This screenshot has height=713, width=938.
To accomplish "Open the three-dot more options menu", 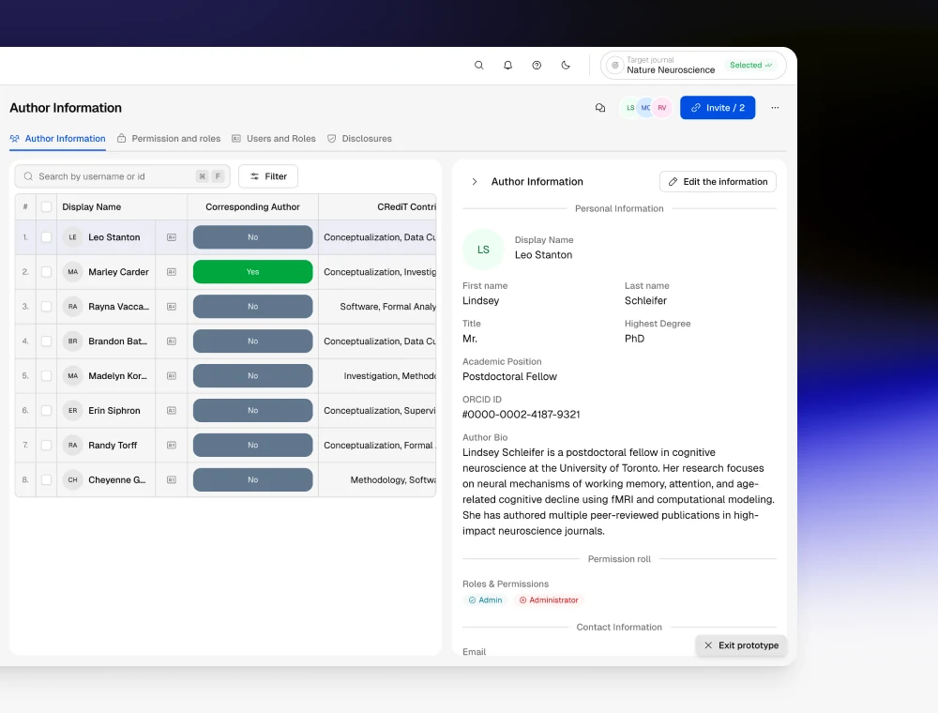I will (x=775, y=108).
